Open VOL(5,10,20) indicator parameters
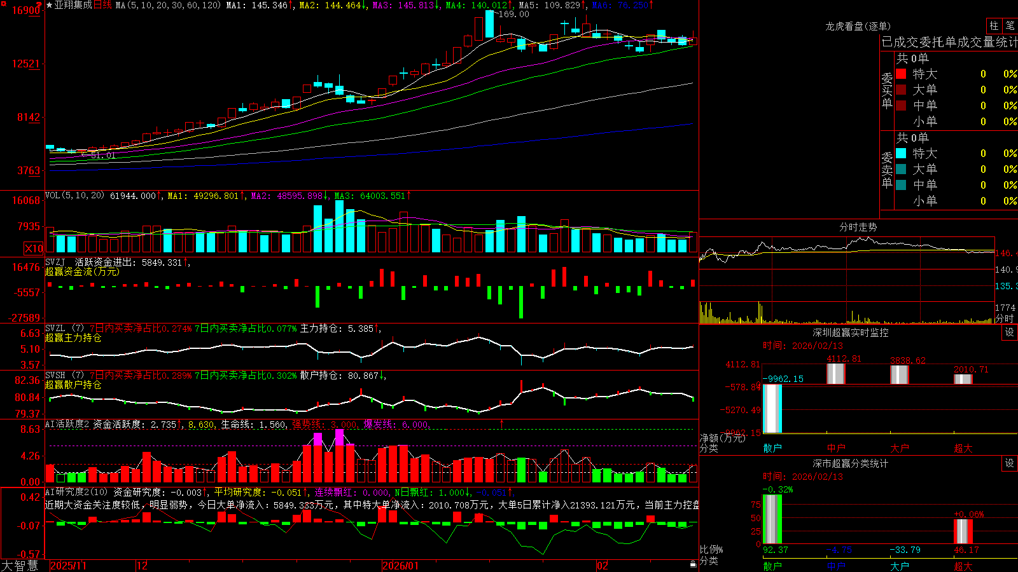Image resolution: width=1018 pixels, height=572 pixels. click(x=74, y=195)
